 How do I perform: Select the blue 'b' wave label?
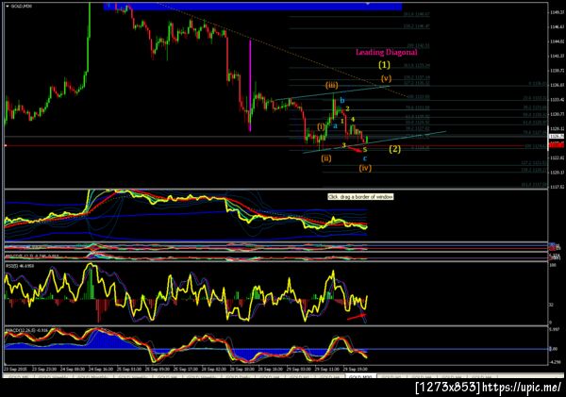pyautogui.click(x=342, y=100)
